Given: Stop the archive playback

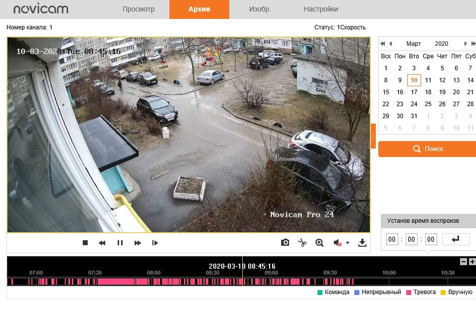Looking at the screenshot, I should (85, 243).
